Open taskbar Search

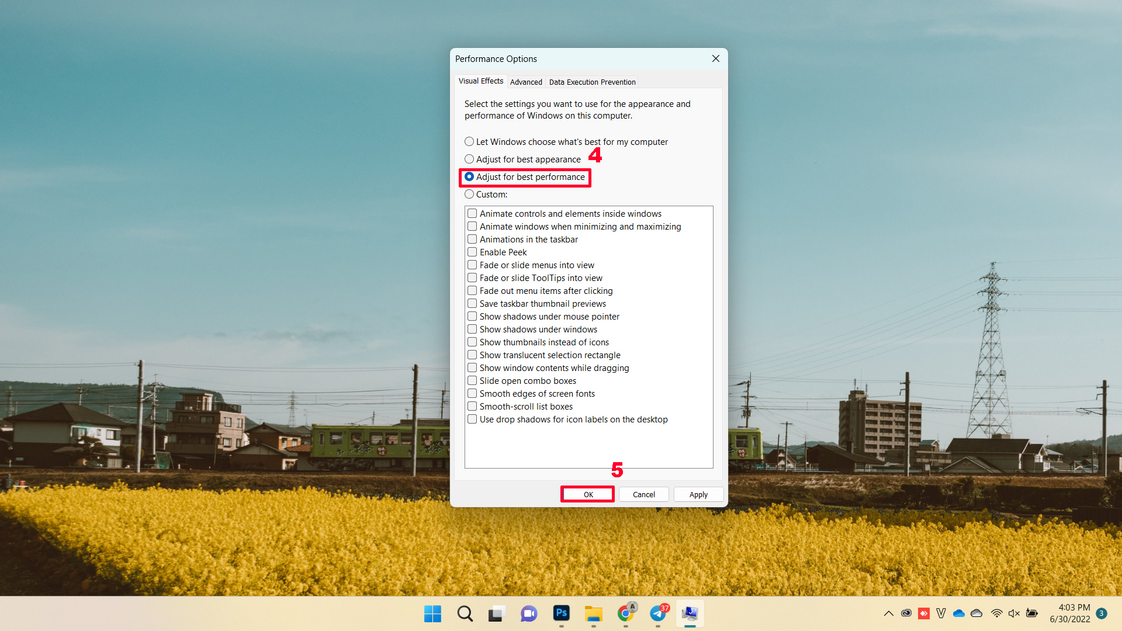465,613
